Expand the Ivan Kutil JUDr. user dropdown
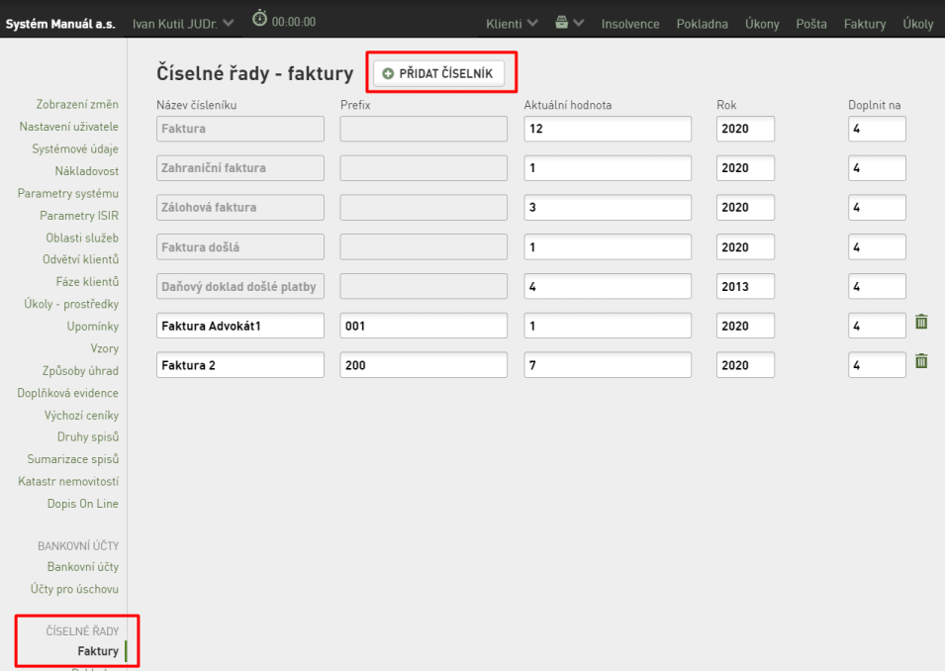Image resolution: width=945 pixels, height=671 pixels. (x=183, y=24)
